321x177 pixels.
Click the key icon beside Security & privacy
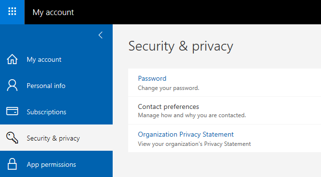pos(12,138)
